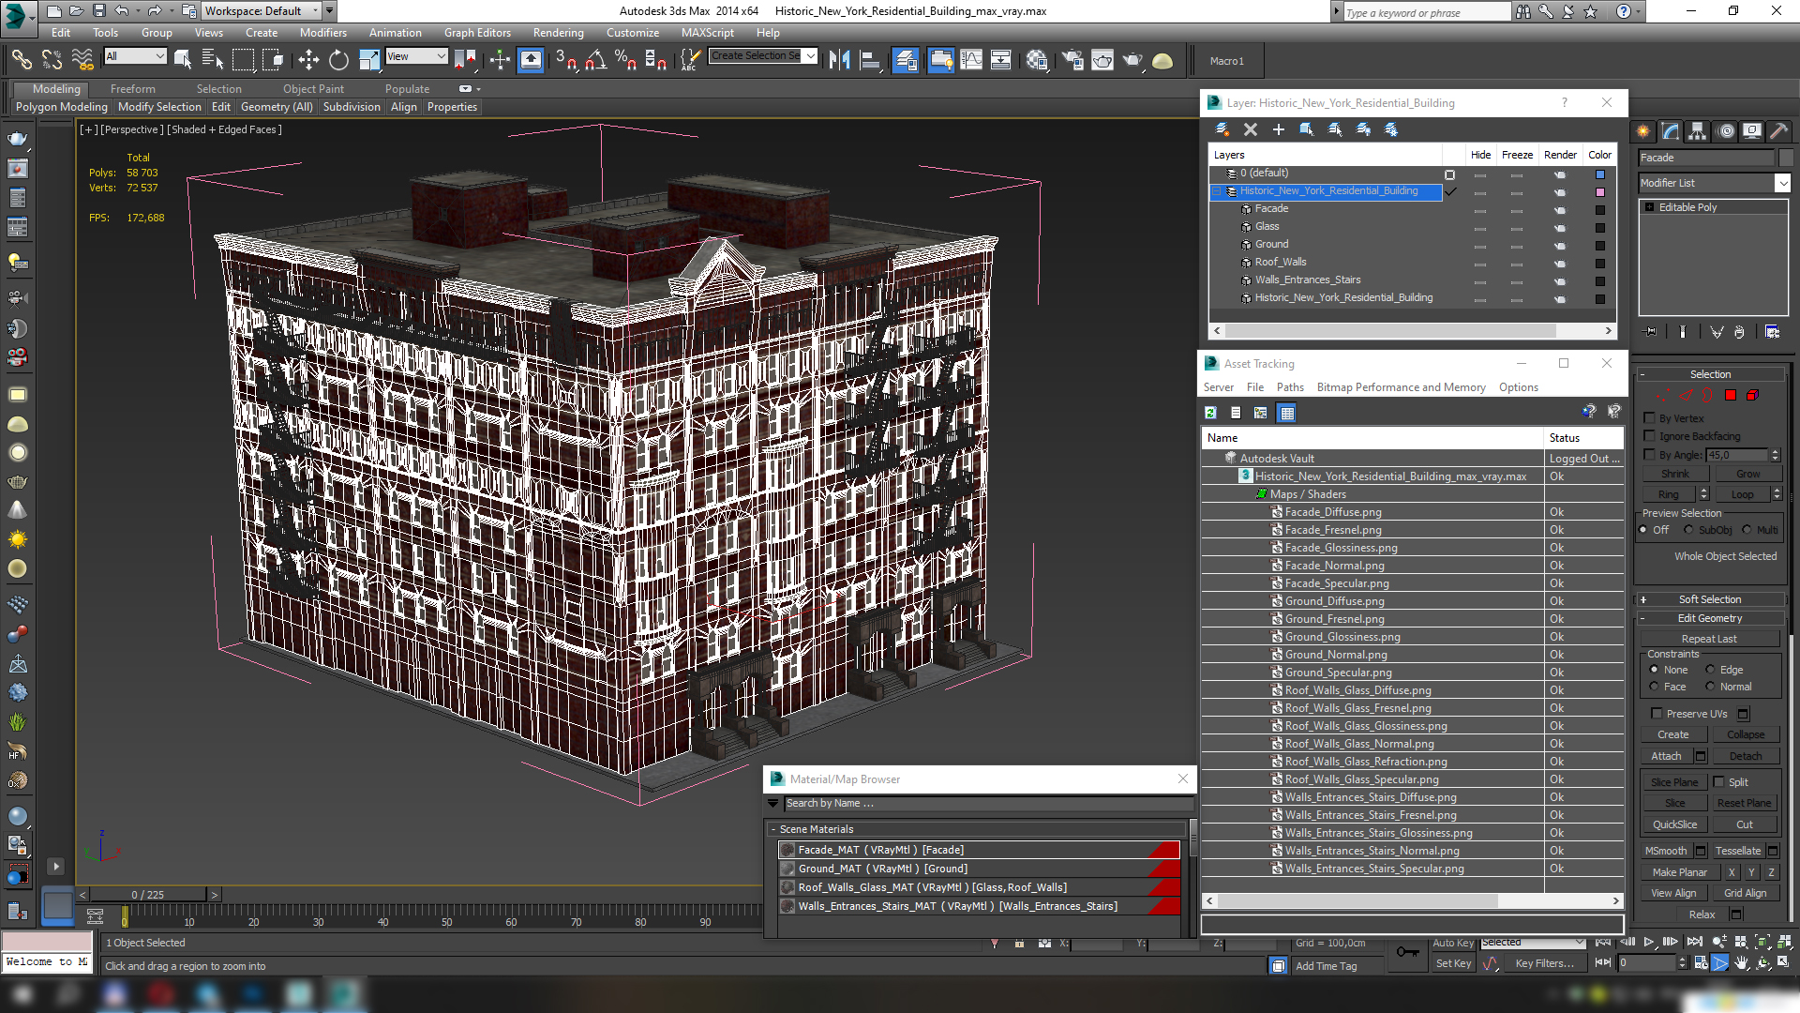Click the Grow selection button

tap(1747, 474)
